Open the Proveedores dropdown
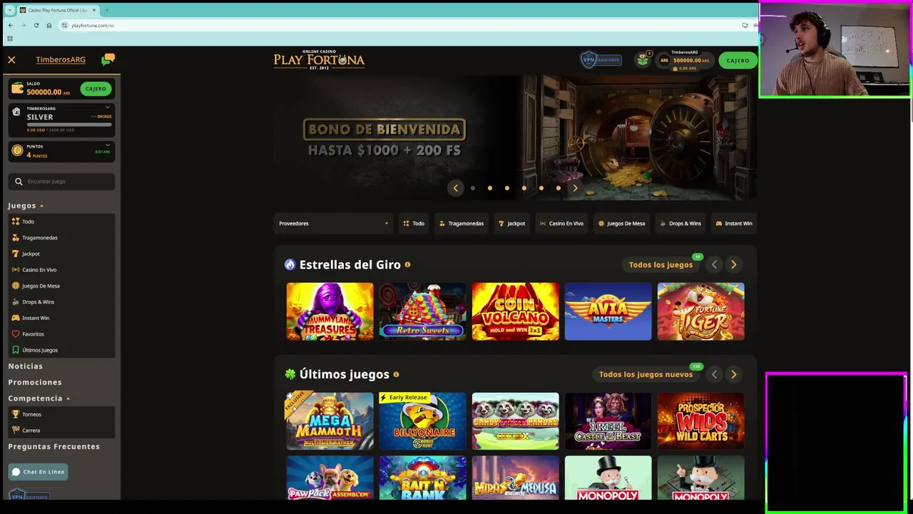 click(x=333, y=223)
